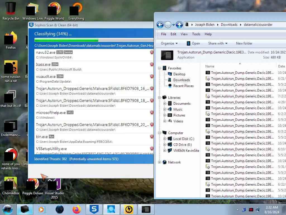Go back in Explorer window
Image resolution: width=286 pixels, height=215 pixels.
pos(160,25)
